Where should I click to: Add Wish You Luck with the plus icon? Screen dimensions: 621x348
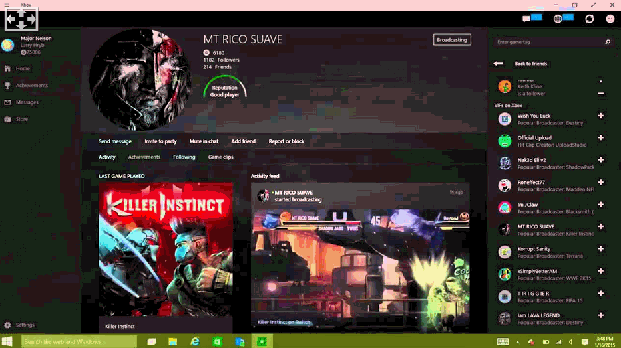click(601, 116)
